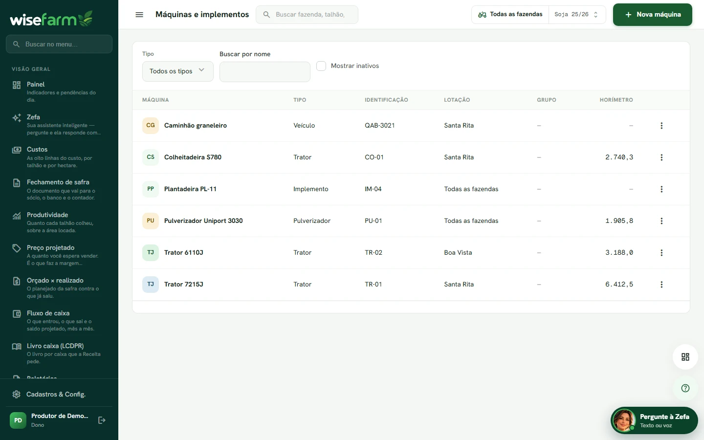Screen dimensions: 704x440
Task: Click the floating dashboard grid icon button
Action: pos(685,357)
